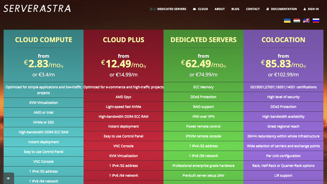Click 'AMD Epyc' feature row
The image size is (327, 184).
pyautogui.click(x=123, y=97)
